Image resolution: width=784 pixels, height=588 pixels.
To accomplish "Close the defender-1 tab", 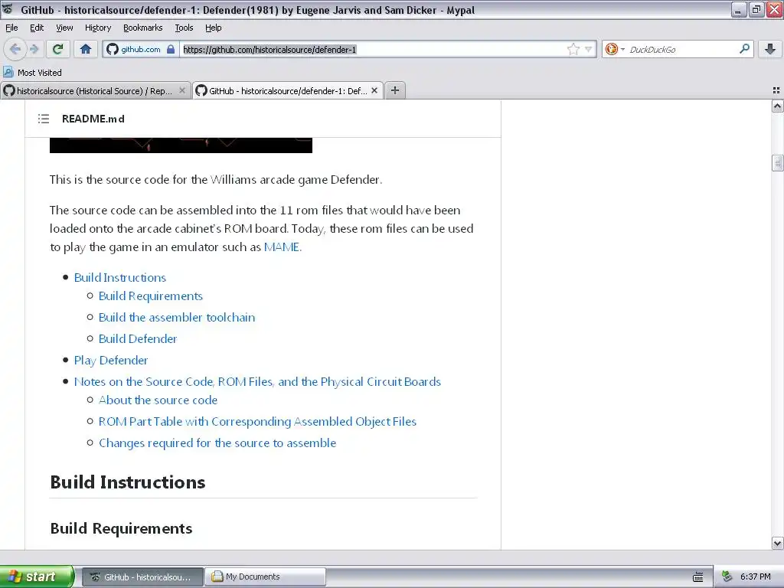I will tap(374, 90).
